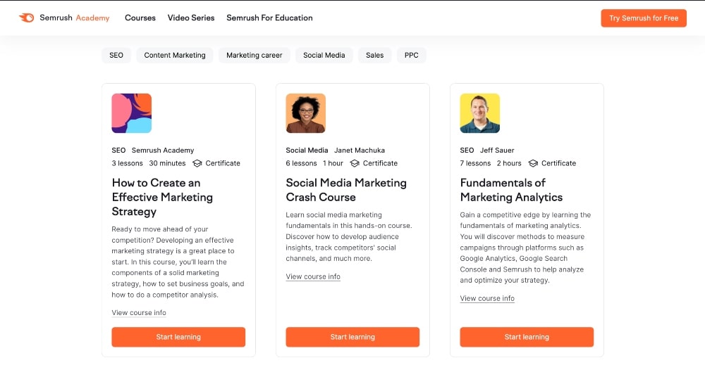Filter courses by SEO tag
This screenshot has height=365, width=705.
116,55
